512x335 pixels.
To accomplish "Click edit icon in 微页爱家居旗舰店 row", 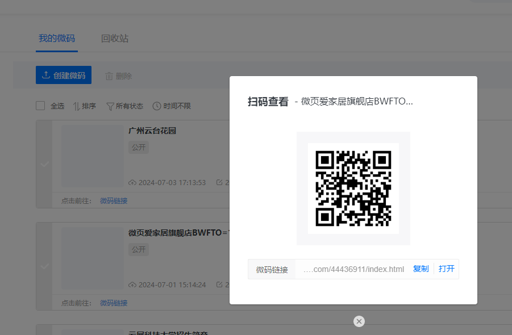I will pyautogui.click(x=219, y=284).
